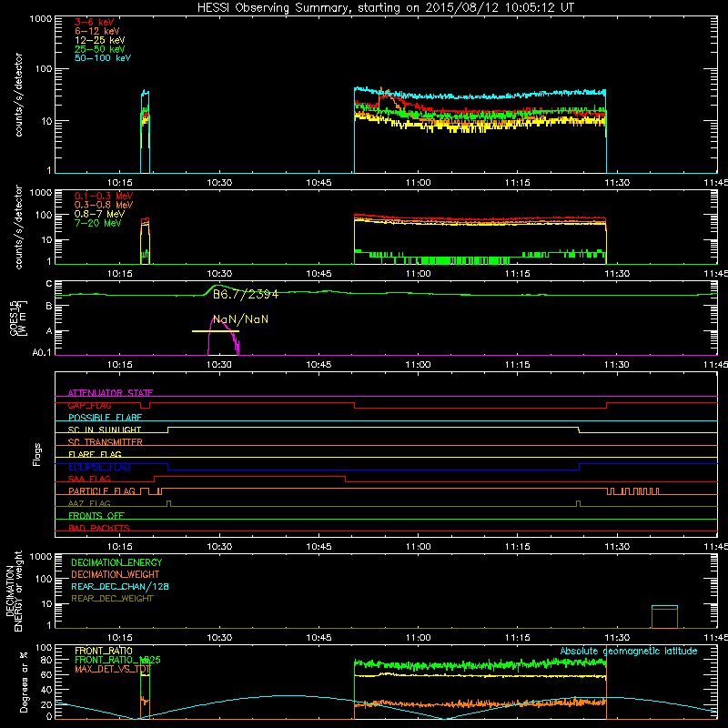Click the DECIMATION_ENERGY legend label

tap(116, 562)
